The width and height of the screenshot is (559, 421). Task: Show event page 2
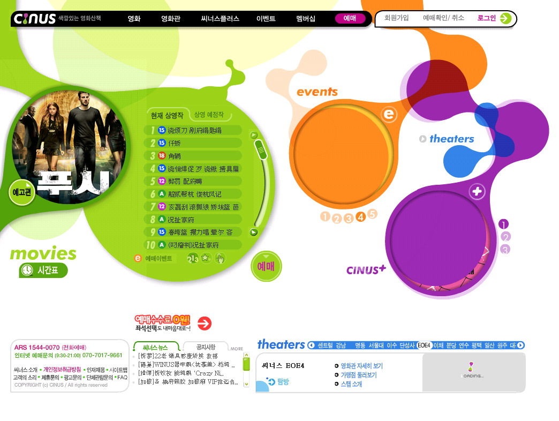pyautogui.click(x=337, y=219)
